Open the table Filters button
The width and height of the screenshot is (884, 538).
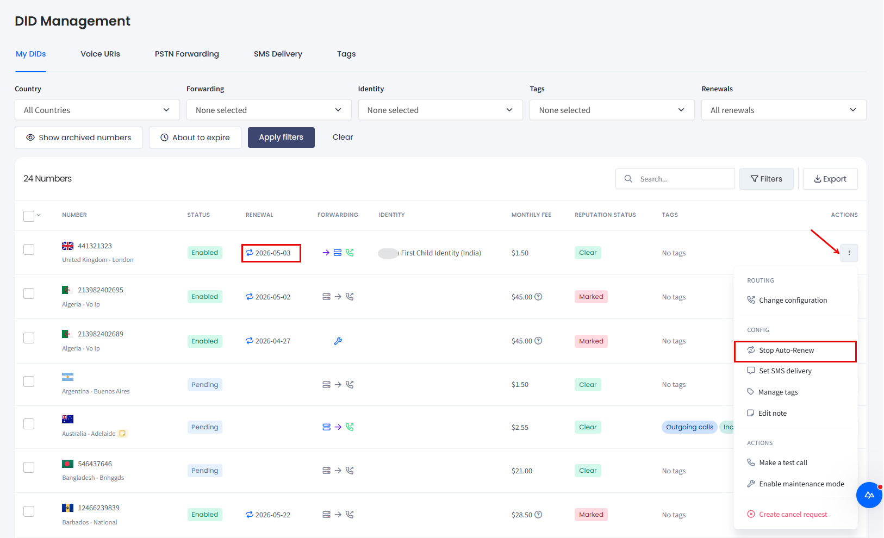pyautogui.click(x=767, y=179)
